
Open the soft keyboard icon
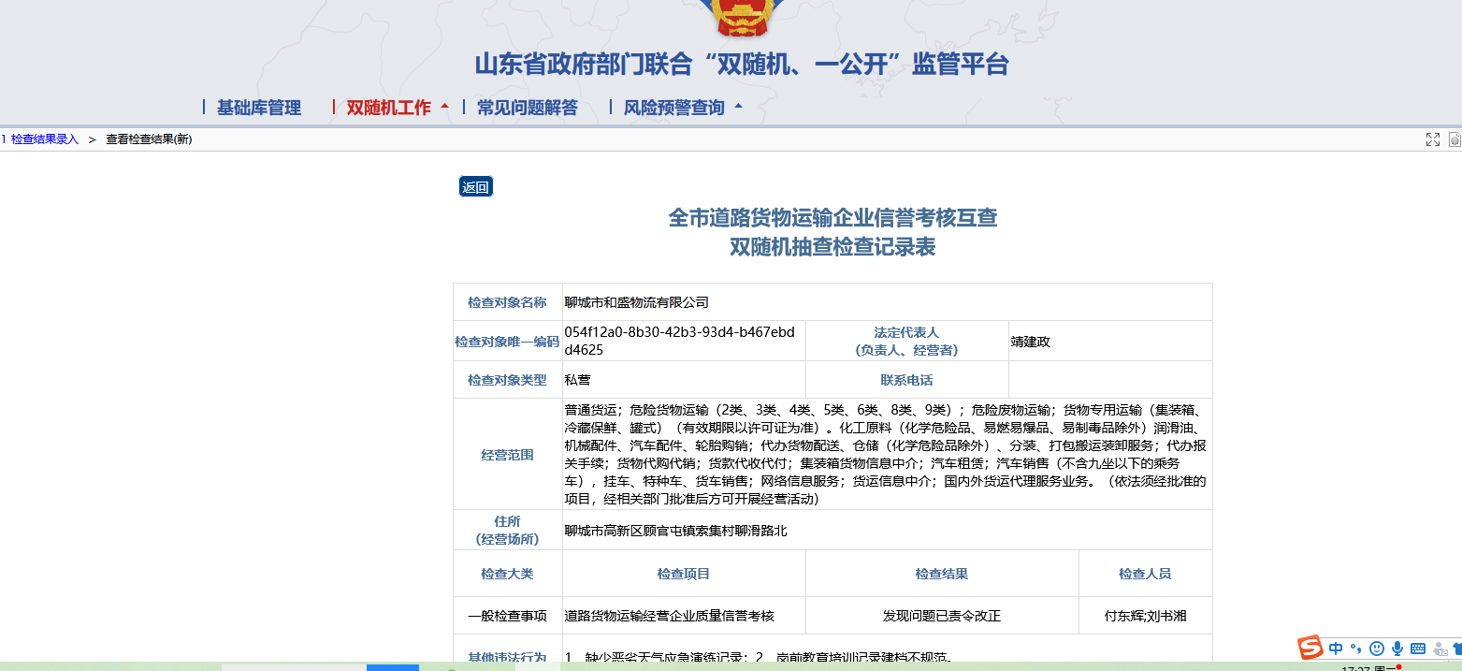tap(1418, 649)
